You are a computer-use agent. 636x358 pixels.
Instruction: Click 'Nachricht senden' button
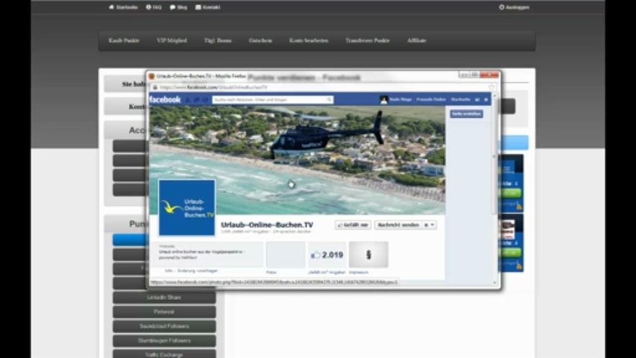(397, 224)
